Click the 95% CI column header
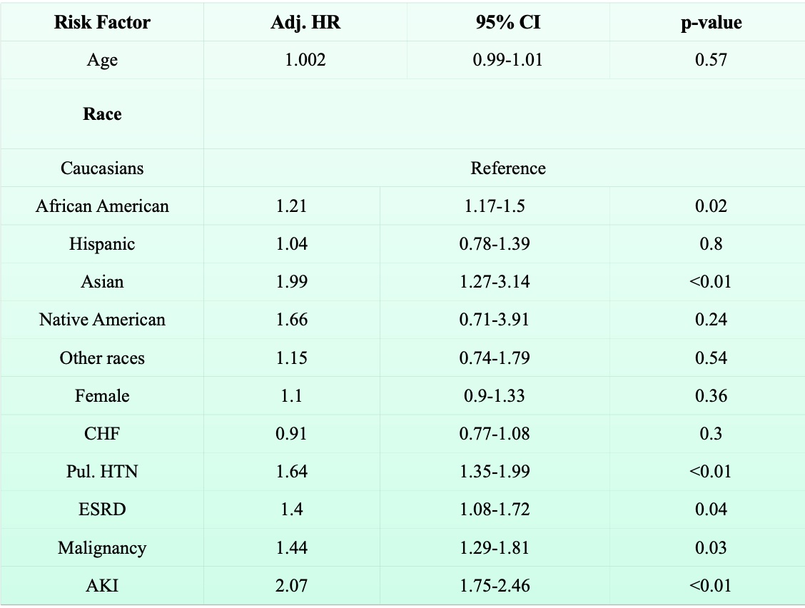The width and height of the screenshot is (805, 608). (507, 22)
